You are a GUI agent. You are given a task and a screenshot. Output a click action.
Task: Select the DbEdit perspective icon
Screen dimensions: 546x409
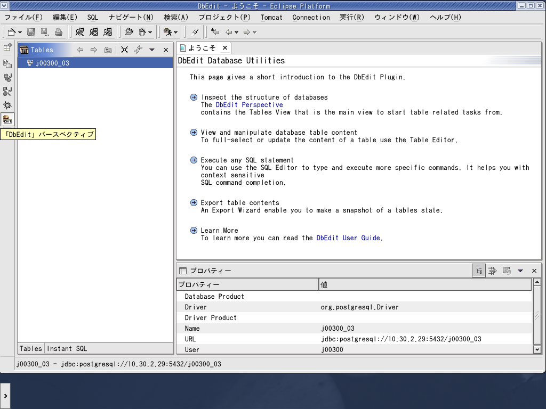tap(7, 119)
